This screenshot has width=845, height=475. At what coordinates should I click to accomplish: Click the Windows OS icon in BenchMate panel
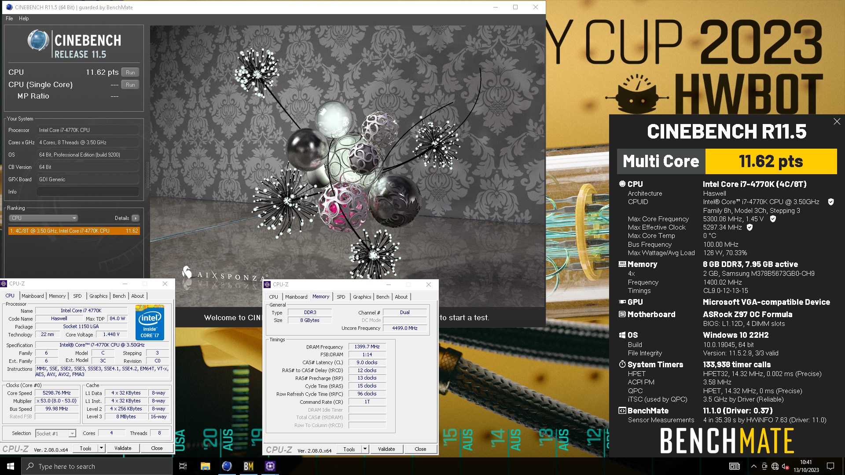(622, 335)
